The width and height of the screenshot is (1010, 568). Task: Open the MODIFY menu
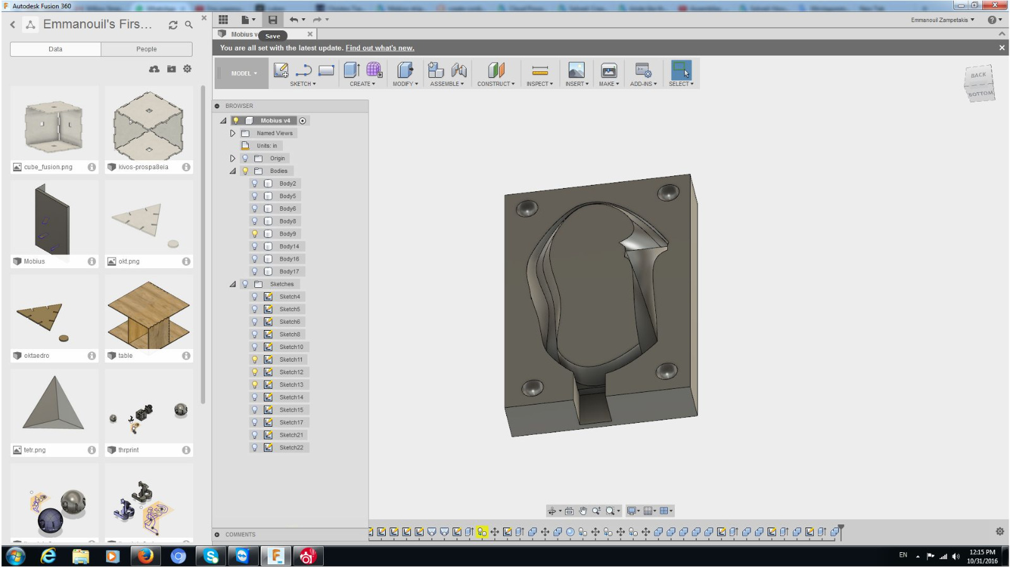tap(405, 84)
